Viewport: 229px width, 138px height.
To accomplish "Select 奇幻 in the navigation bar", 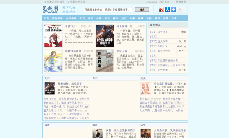I will tap(90, 18).
